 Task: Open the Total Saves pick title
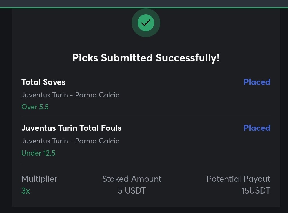[x=43, y=82]
